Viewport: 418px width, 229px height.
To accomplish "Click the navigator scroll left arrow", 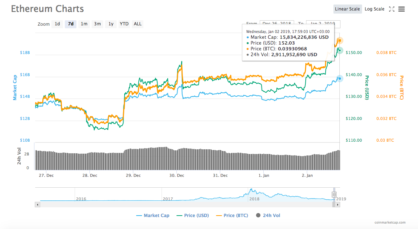I will [37, 205].
